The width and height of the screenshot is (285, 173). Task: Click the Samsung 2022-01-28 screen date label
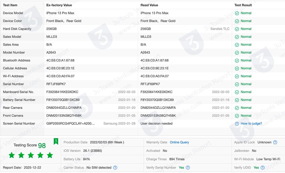(119, 123)
